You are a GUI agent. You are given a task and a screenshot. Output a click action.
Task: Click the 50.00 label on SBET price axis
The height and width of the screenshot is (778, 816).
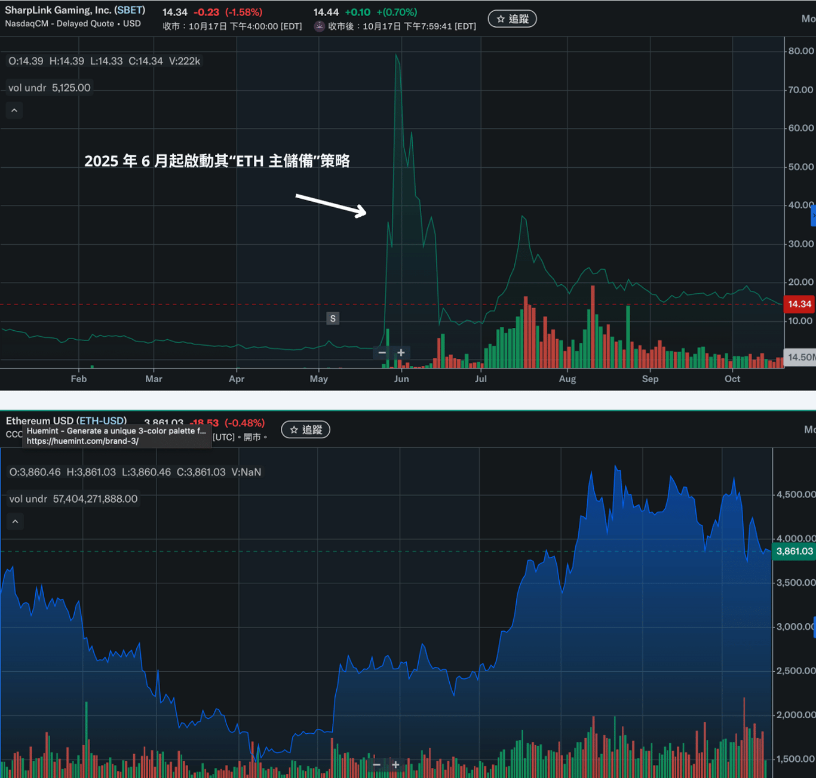801,167
